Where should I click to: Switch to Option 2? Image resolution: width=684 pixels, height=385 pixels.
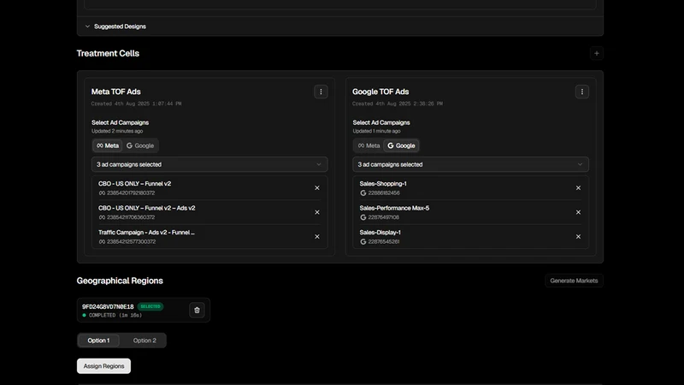coord(144,341)
